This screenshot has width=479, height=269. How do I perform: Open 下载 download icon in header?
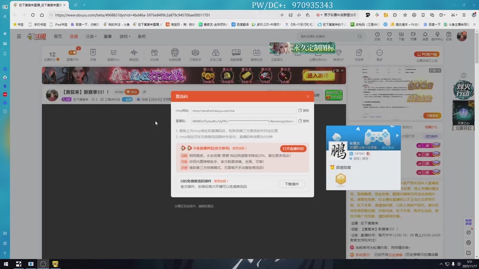[401, 36]
